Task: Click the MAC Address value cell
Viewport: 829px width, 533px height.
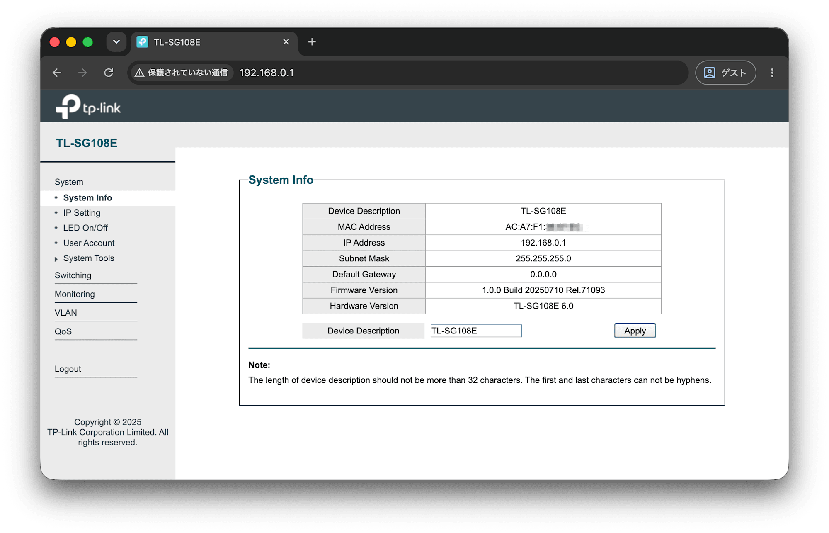Action: 543,227
